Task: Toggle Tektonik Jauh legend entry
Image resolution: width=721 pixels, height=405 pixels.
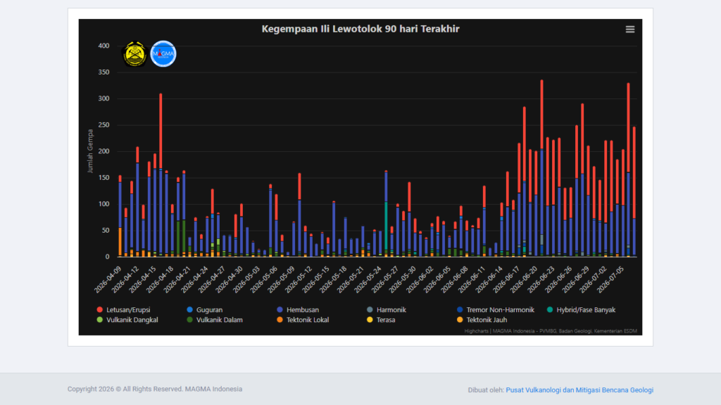Action: (482, 320)
